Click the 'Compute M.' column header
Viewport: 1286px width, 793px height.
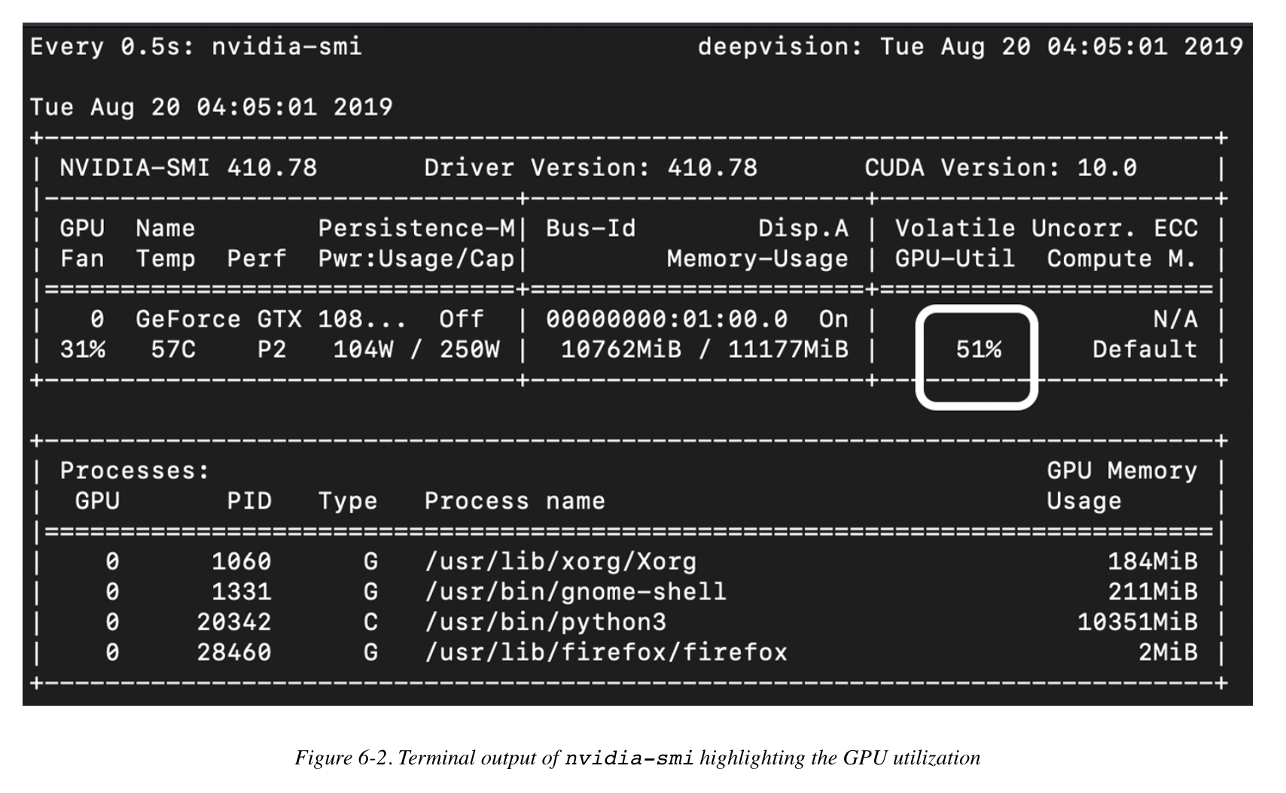point(1122,259)
